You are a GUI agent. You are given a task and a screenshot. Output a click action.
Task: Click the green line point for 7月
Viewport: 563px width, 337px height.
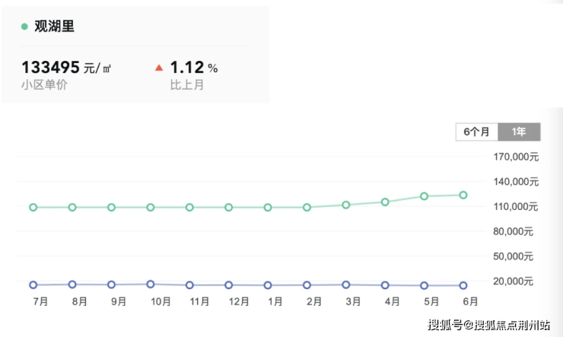[33, 207]
